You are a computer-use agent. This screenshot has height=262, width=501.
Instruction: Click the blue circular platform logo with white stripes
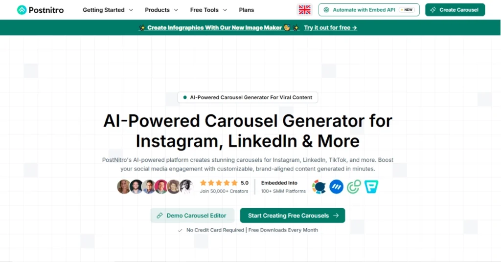tap(336, 187)
